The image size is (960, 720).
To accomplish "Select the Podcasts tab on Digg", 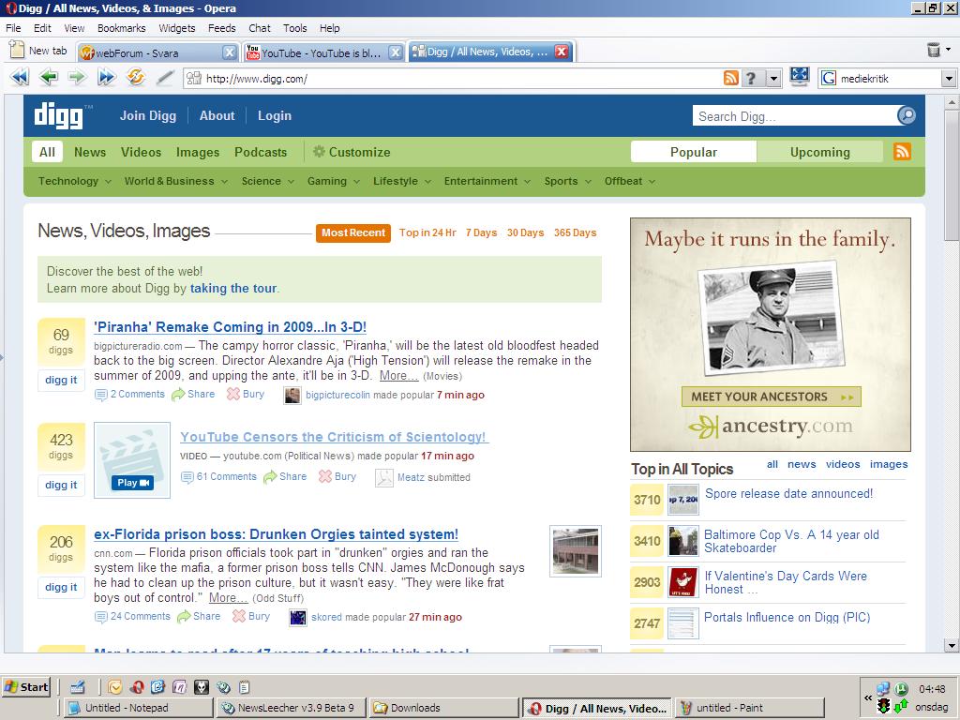I will pyautogui.click(x=261, y=152).
